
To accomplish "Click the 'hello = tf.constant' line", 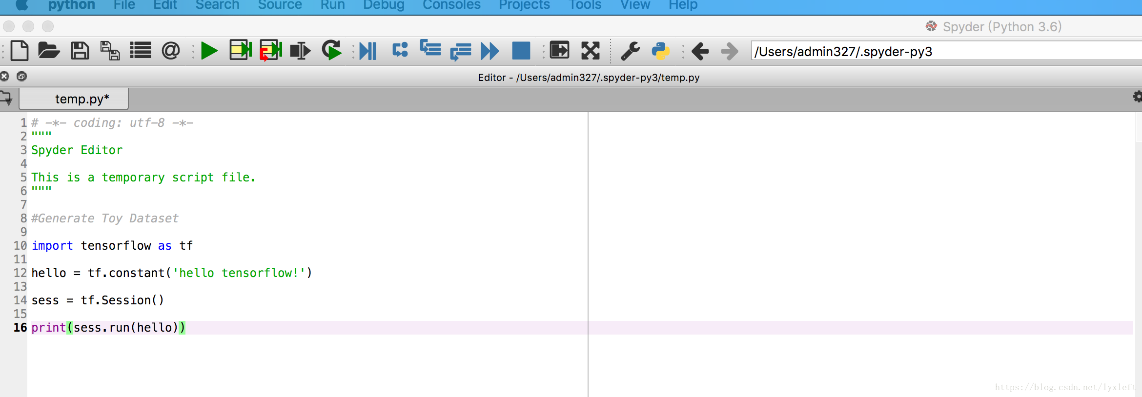I will click(x=171, y=273).
